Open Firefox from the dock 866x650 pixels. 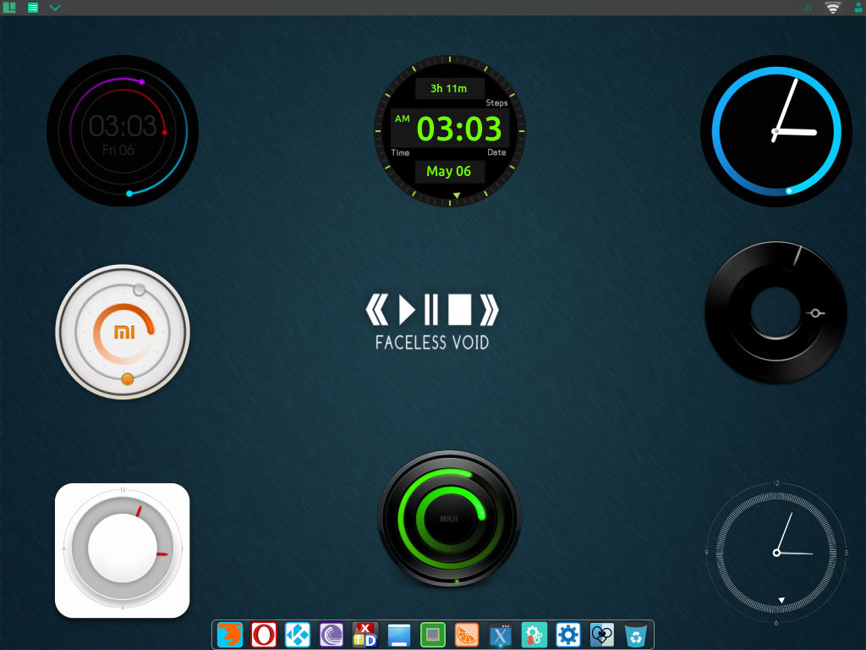[x=229, y=633]
